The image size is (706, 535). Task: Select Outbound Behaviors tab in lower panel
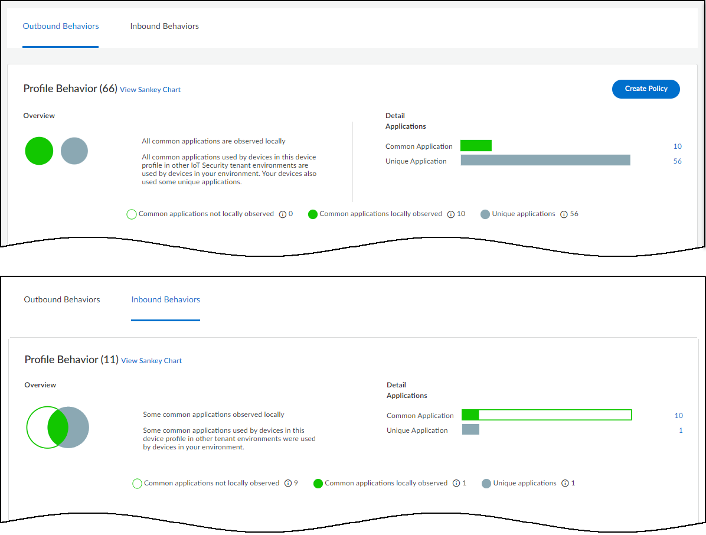click(61, 299)
